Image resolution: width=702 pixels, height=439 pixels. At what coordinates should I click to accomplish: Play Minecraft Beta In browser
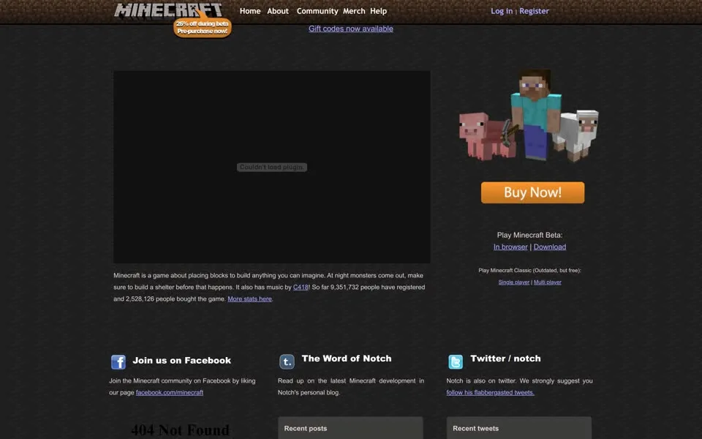[x=510, y=247]
